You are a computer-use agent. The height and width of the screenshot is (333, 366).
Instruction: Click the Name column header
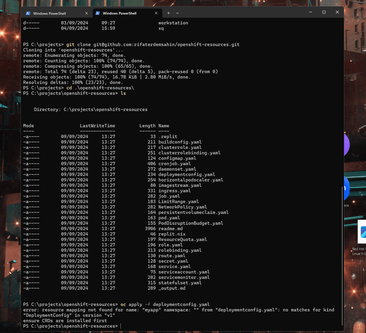pos(164,126)
